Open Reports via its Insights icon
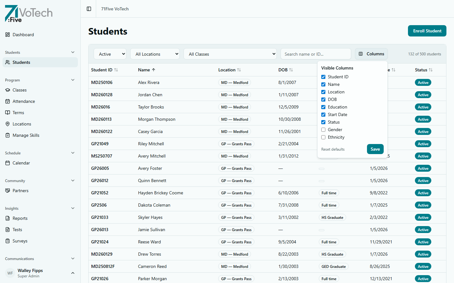Image resolution: width=454 pixels, height=283 pixels. 7,218
